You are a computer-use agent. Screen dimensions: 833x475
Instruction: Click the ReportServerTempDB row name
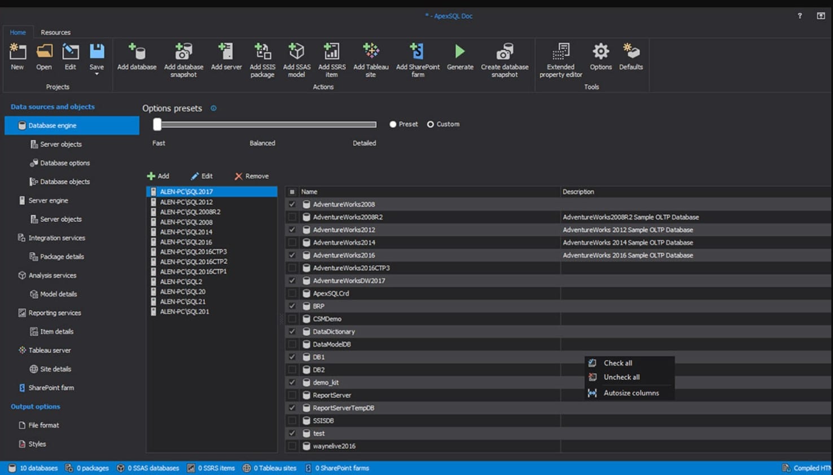[343, 408]
